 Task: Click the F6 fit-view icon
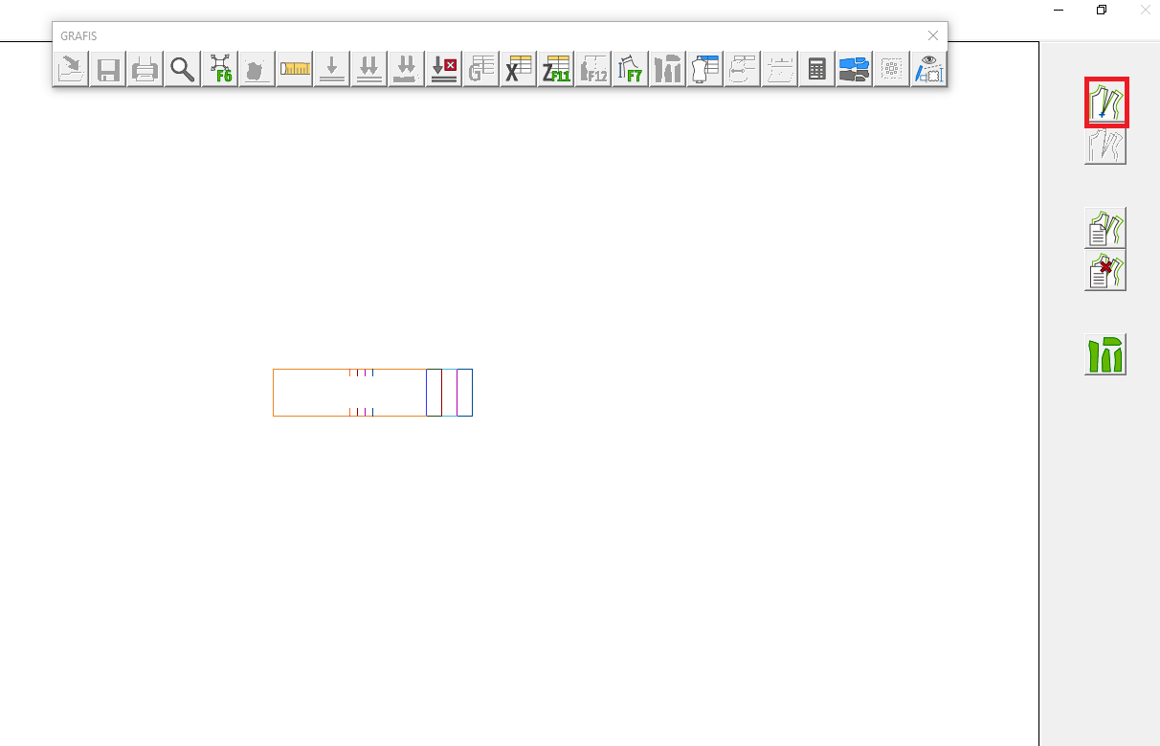[x=220, y=69]
